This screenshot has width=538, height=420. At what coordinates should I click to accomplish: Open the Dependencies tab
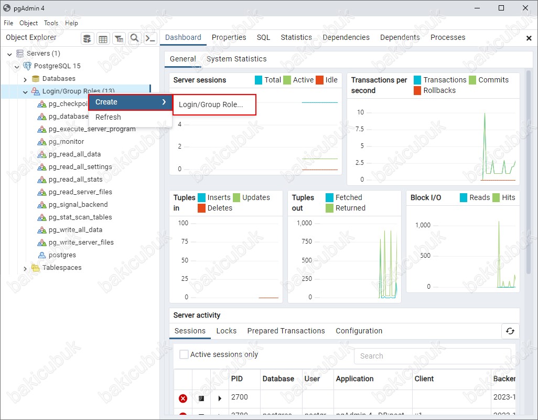pos(346,37)
